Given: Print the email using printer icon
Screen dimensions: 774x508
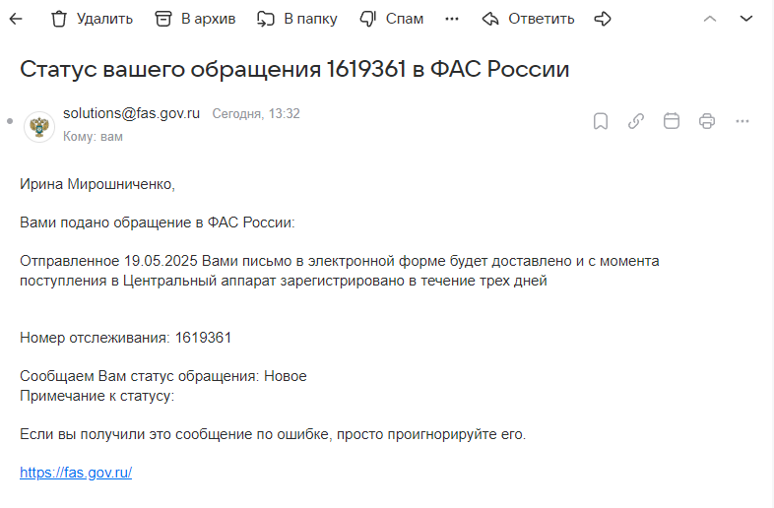Looking at the screenshot, I should [707, 121].
